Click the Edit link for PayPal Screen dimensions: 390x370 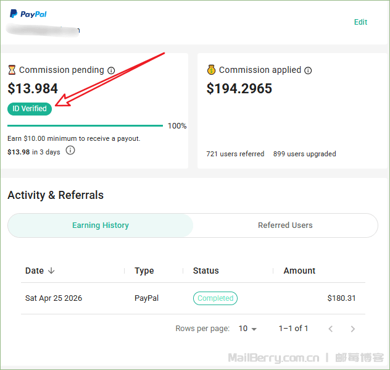[360, 22]
